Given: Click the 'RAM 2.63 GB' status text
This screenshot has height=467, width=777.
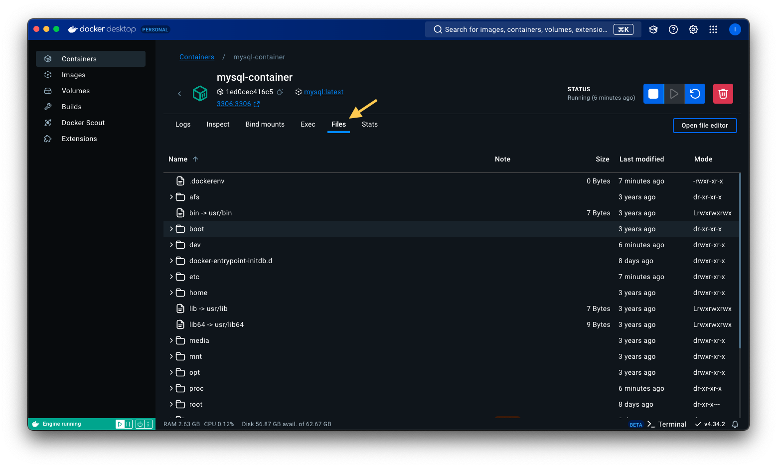Looking at the screenshot, I should [181, 424].
